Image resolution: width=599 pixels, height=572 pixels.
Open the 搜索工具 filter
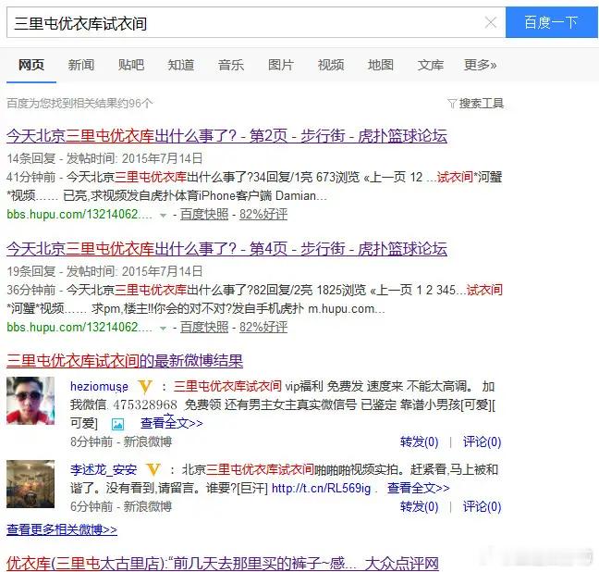click(x=476, y=104)
